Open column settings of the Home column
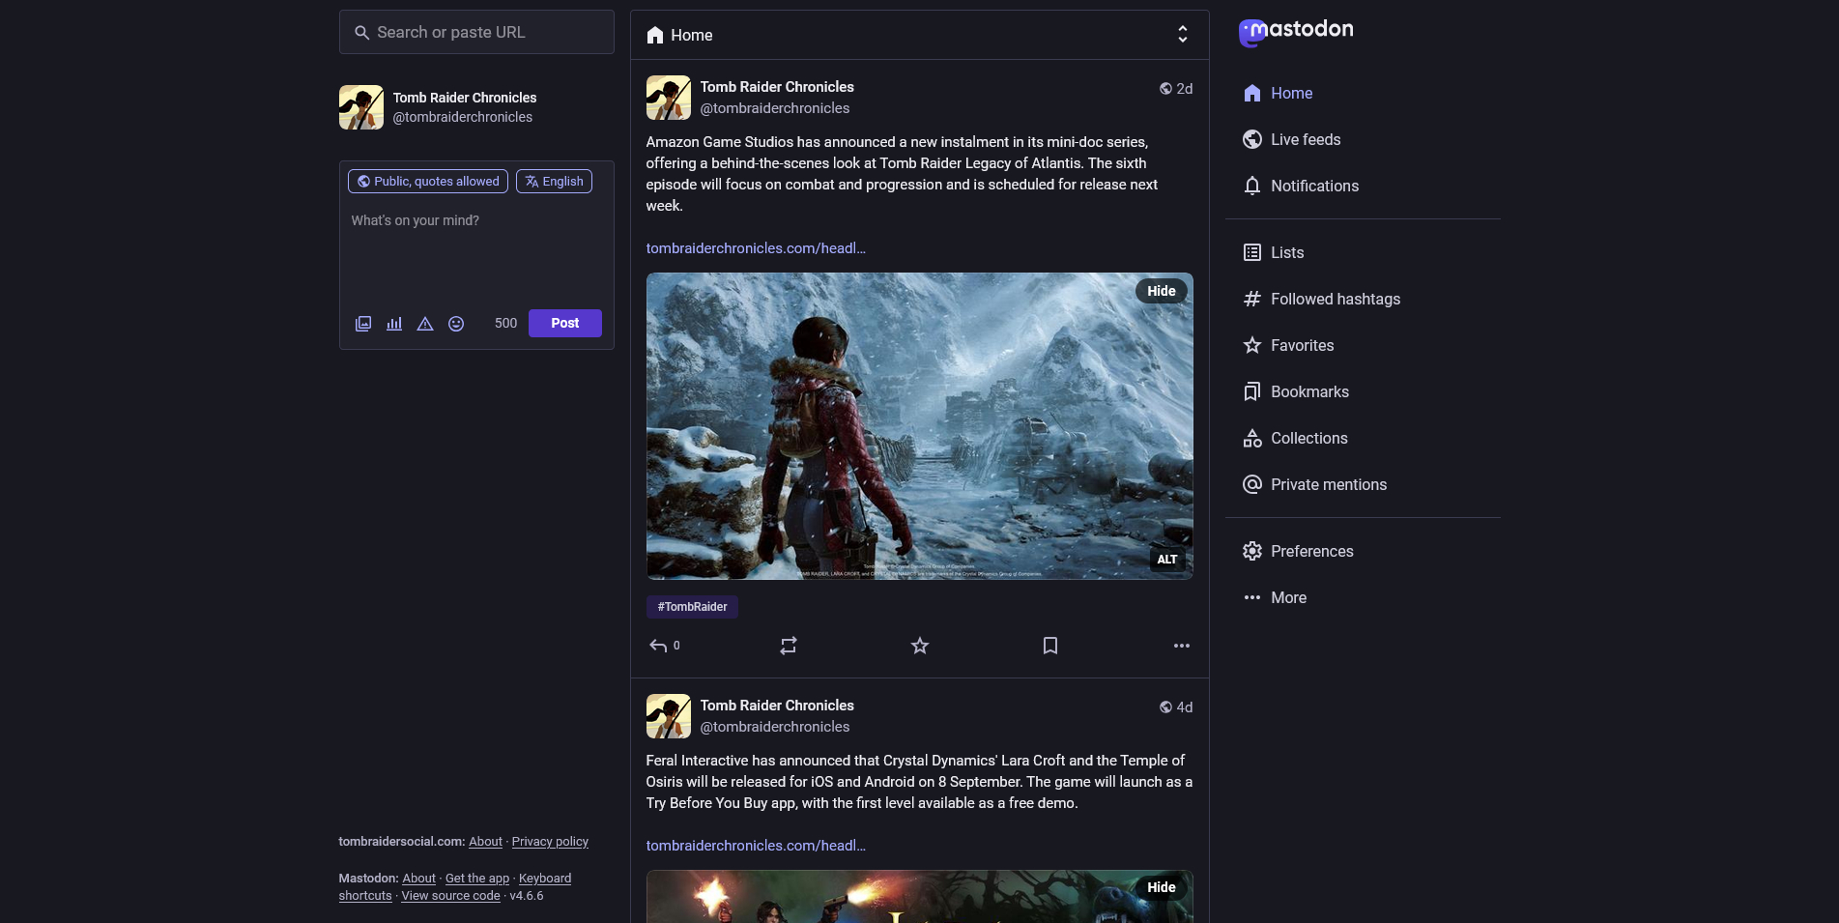 (x=1183, y=35)
